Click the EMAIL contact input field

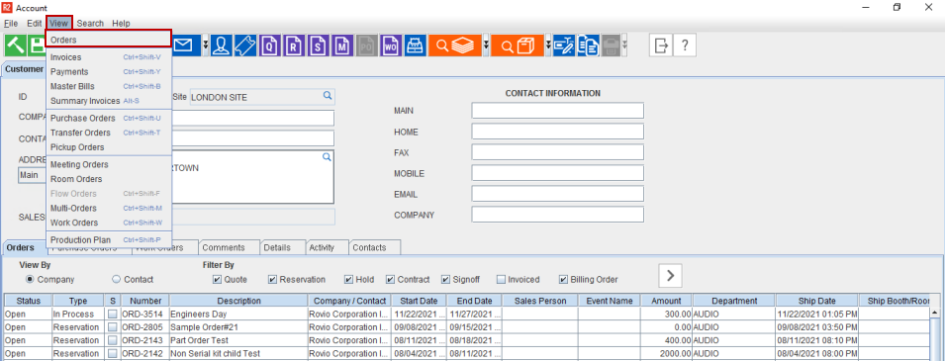(x=557, y=194)
